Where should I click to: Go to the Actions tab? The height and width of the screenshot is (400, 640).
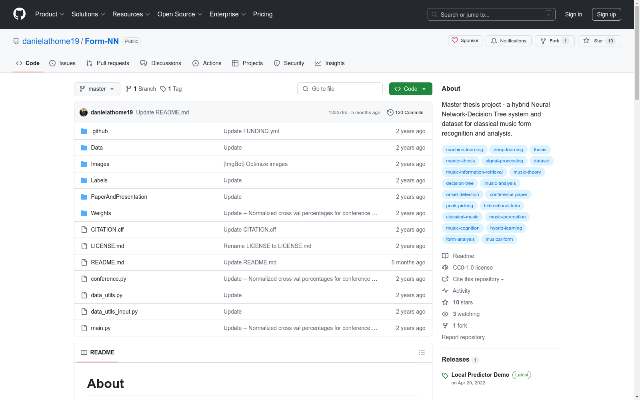point(207,63)
